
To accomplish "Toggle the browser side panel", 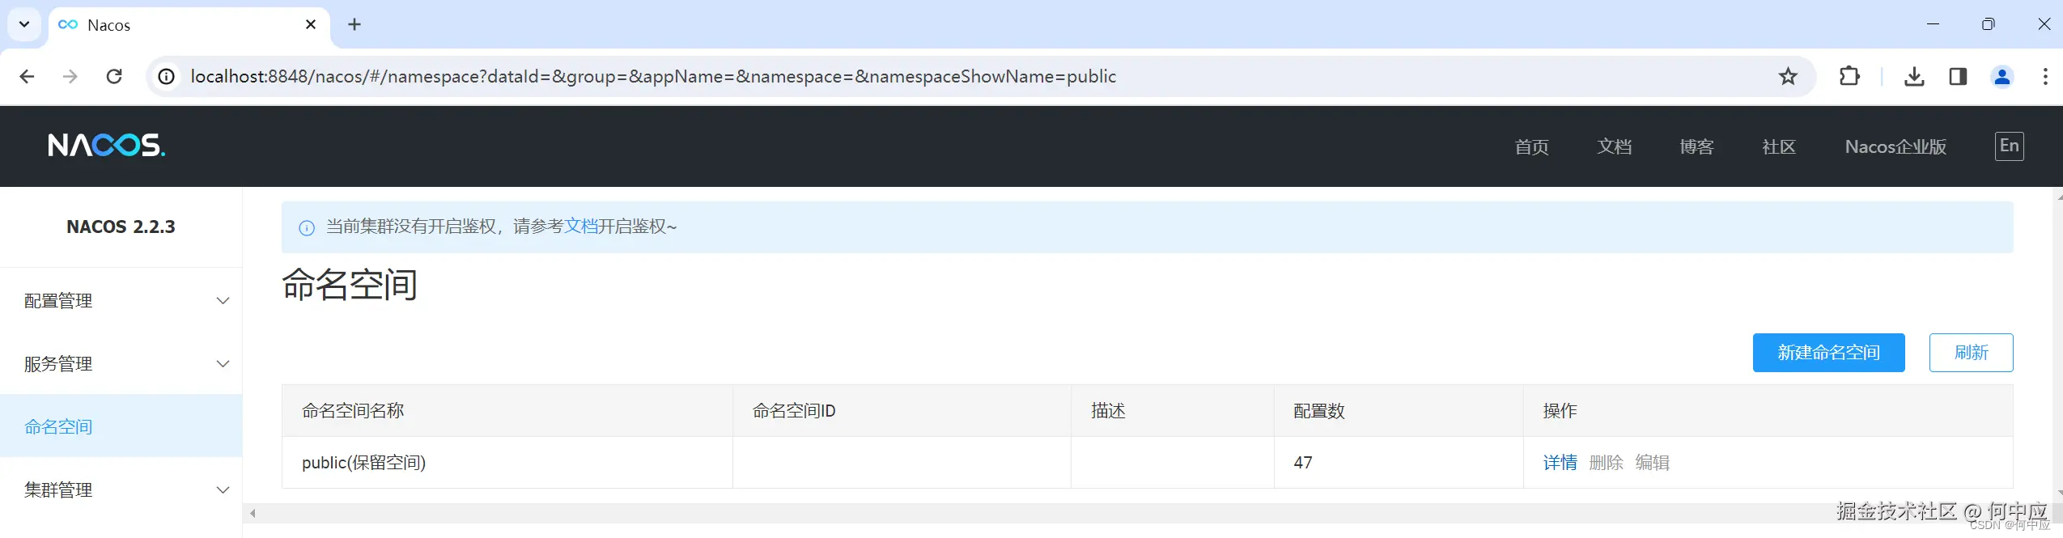I will [x=1958, y=76].
